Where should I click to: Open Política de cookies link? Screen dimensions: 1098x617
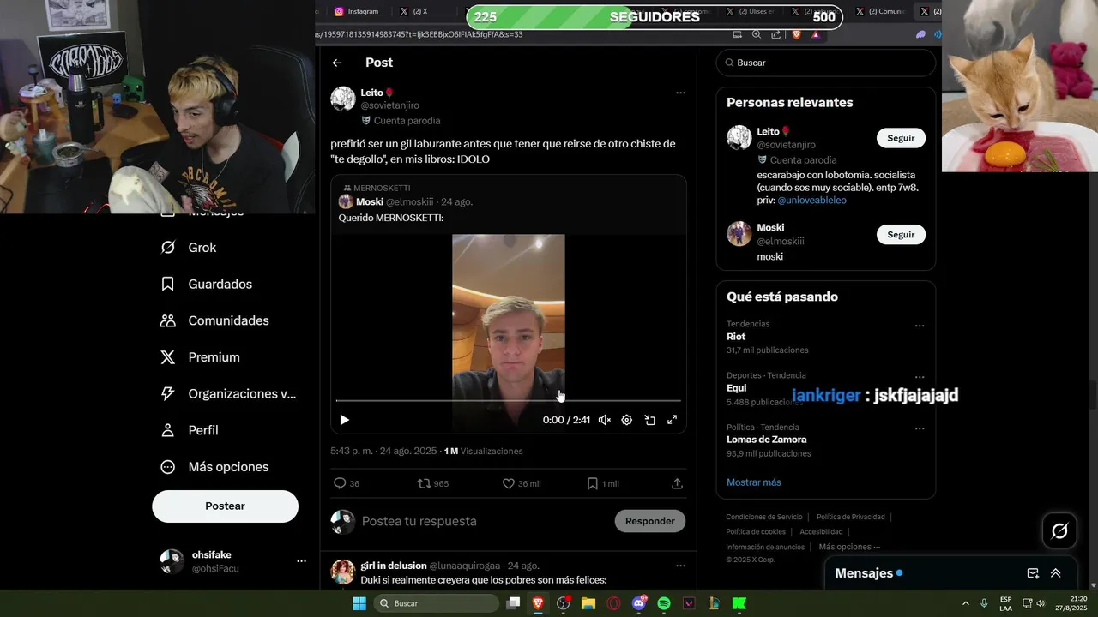(756, 532)
